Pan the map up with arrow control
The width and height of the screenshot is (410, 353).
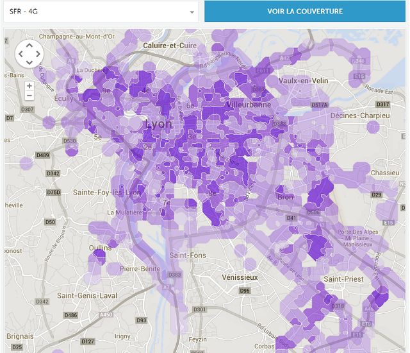point(29,45)
